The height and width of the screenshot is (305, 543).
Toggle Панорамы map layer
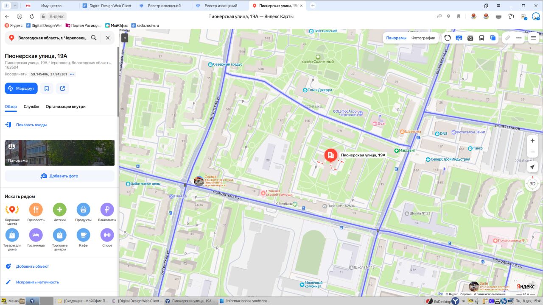(x=396, y=38)
